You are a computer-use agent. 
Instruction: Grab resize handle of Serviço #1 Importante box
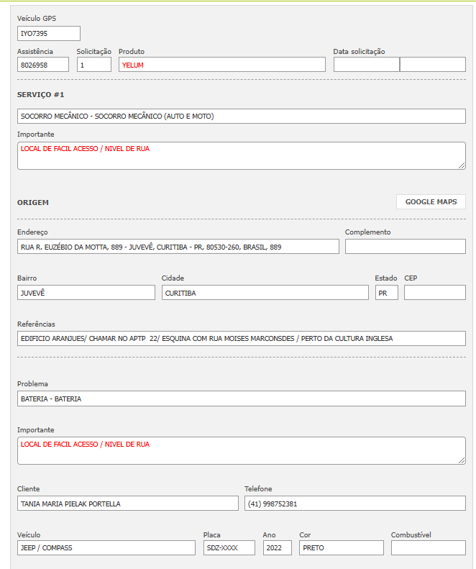(x=462, y=165)
